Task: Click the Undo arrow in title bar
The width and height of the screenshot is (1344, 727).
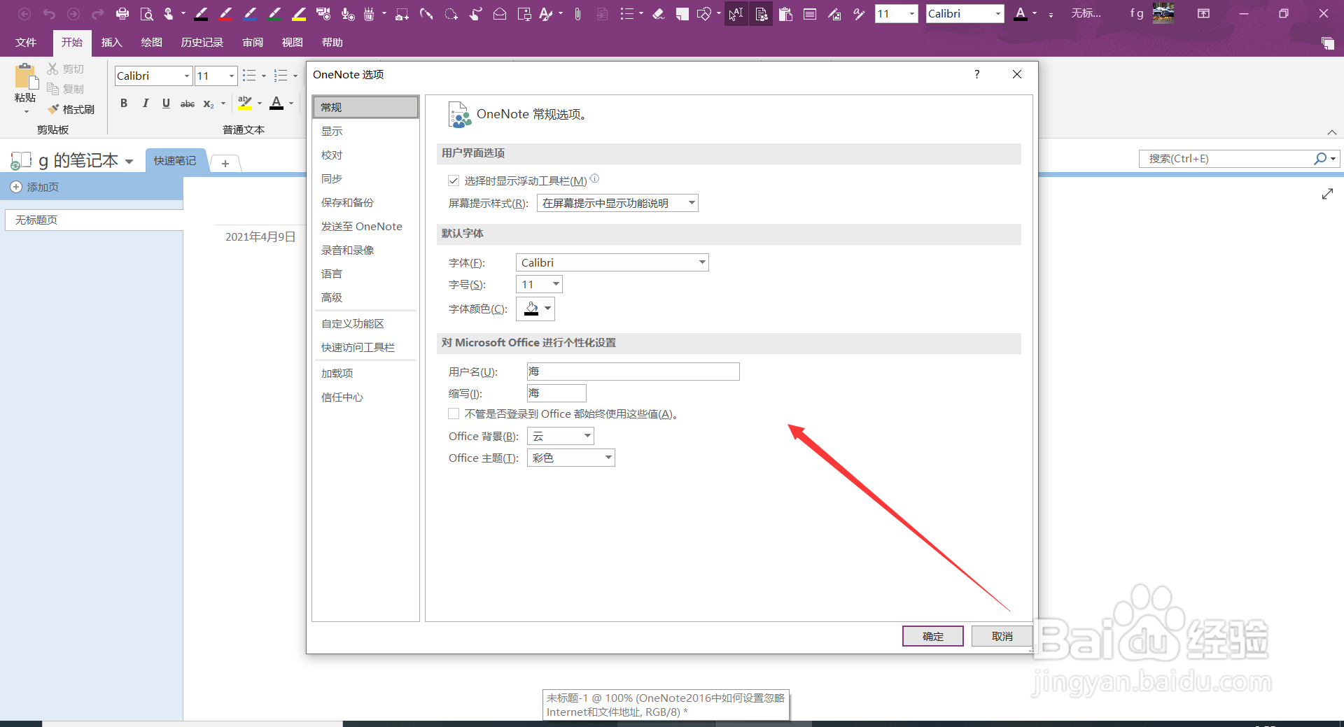Action: pyautogui.click(x=49, y=13)
